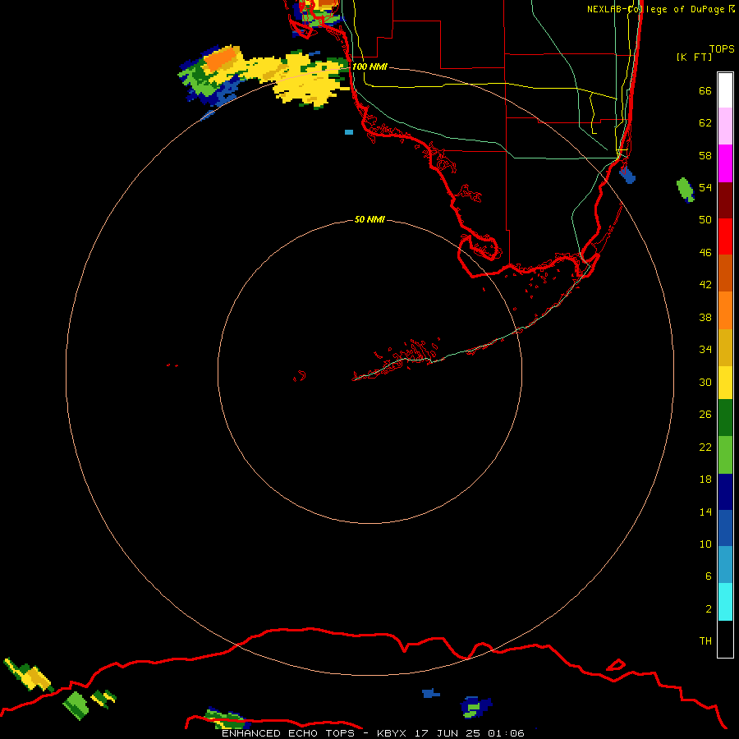
Task: Click the large yellow echo area near the 100 NMI label
Action: pyautogui.click(x=301, y=79)
